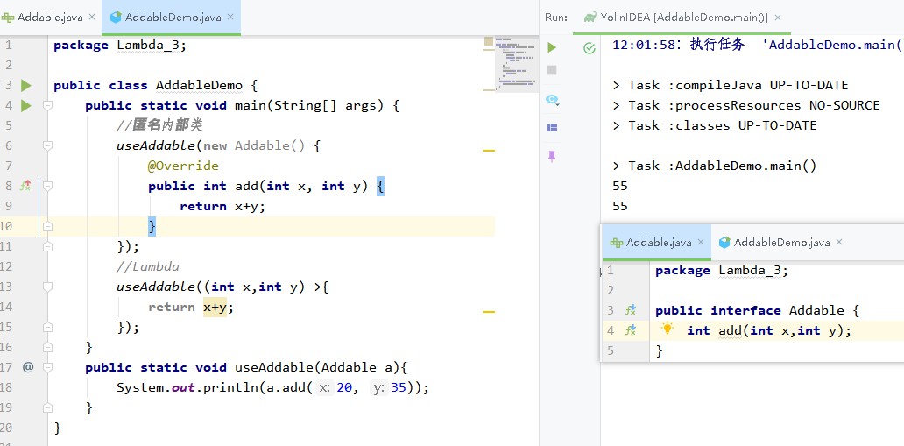Screen dimensions: 904x446
Task: Click the 'Task :classes UP-TO-DATE' output line
Action: [x=714, y=126]
